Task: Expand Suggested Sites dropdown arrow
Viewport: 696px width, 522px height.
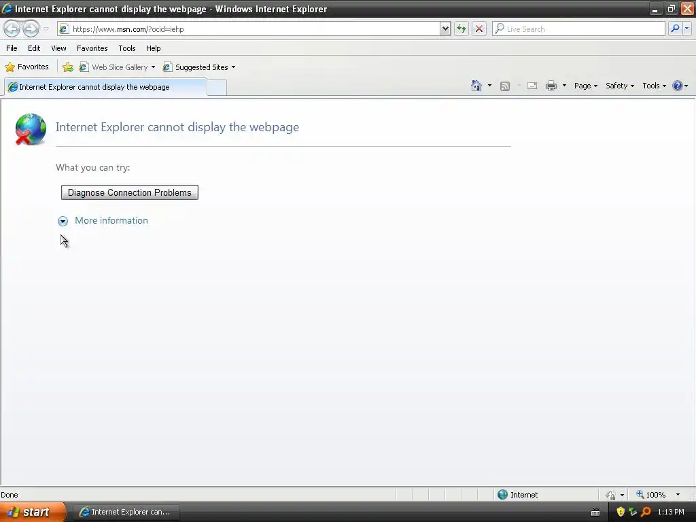Action: pyautogui.click(x=234, y=67)
